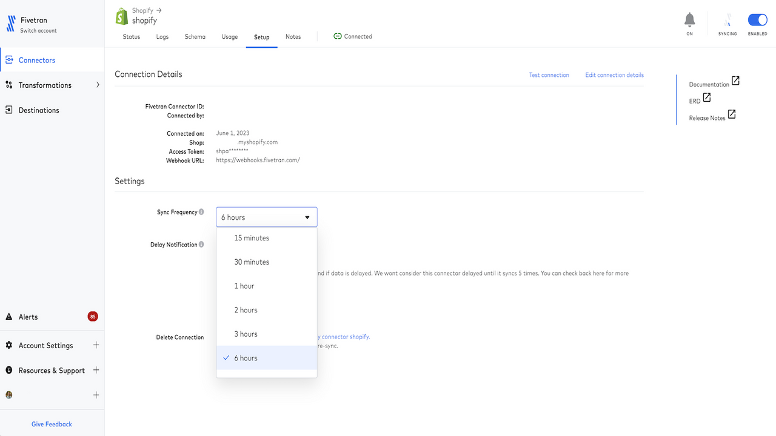Click the Syncing status icon
776x436 pixels.
[x=727, y=20]
